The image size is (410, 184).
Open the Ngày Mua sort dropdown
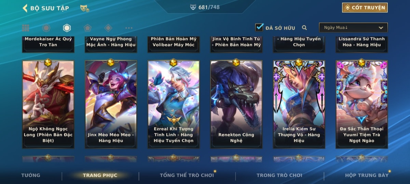coord(353,28)
